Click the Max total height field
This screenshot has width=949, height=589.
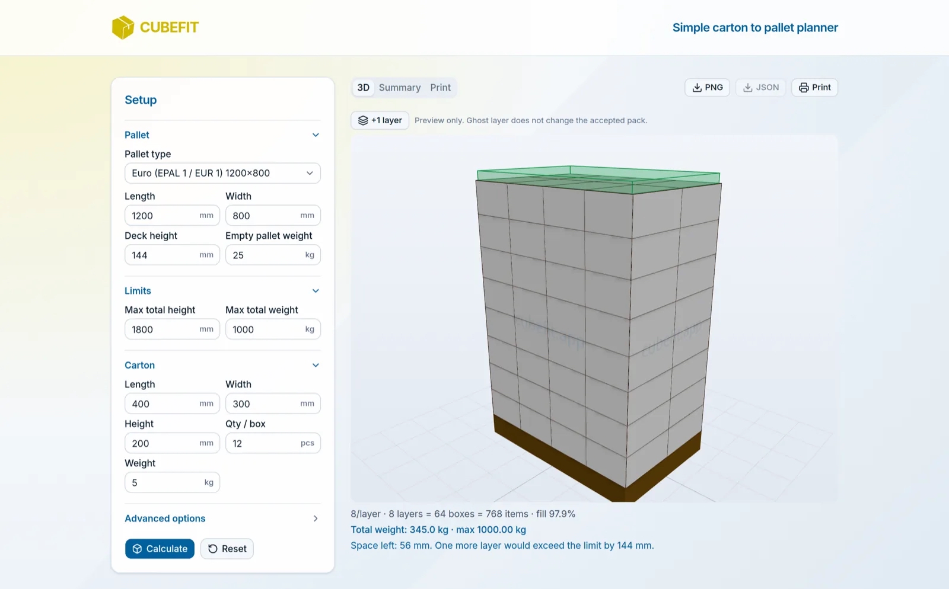[172, 329]
